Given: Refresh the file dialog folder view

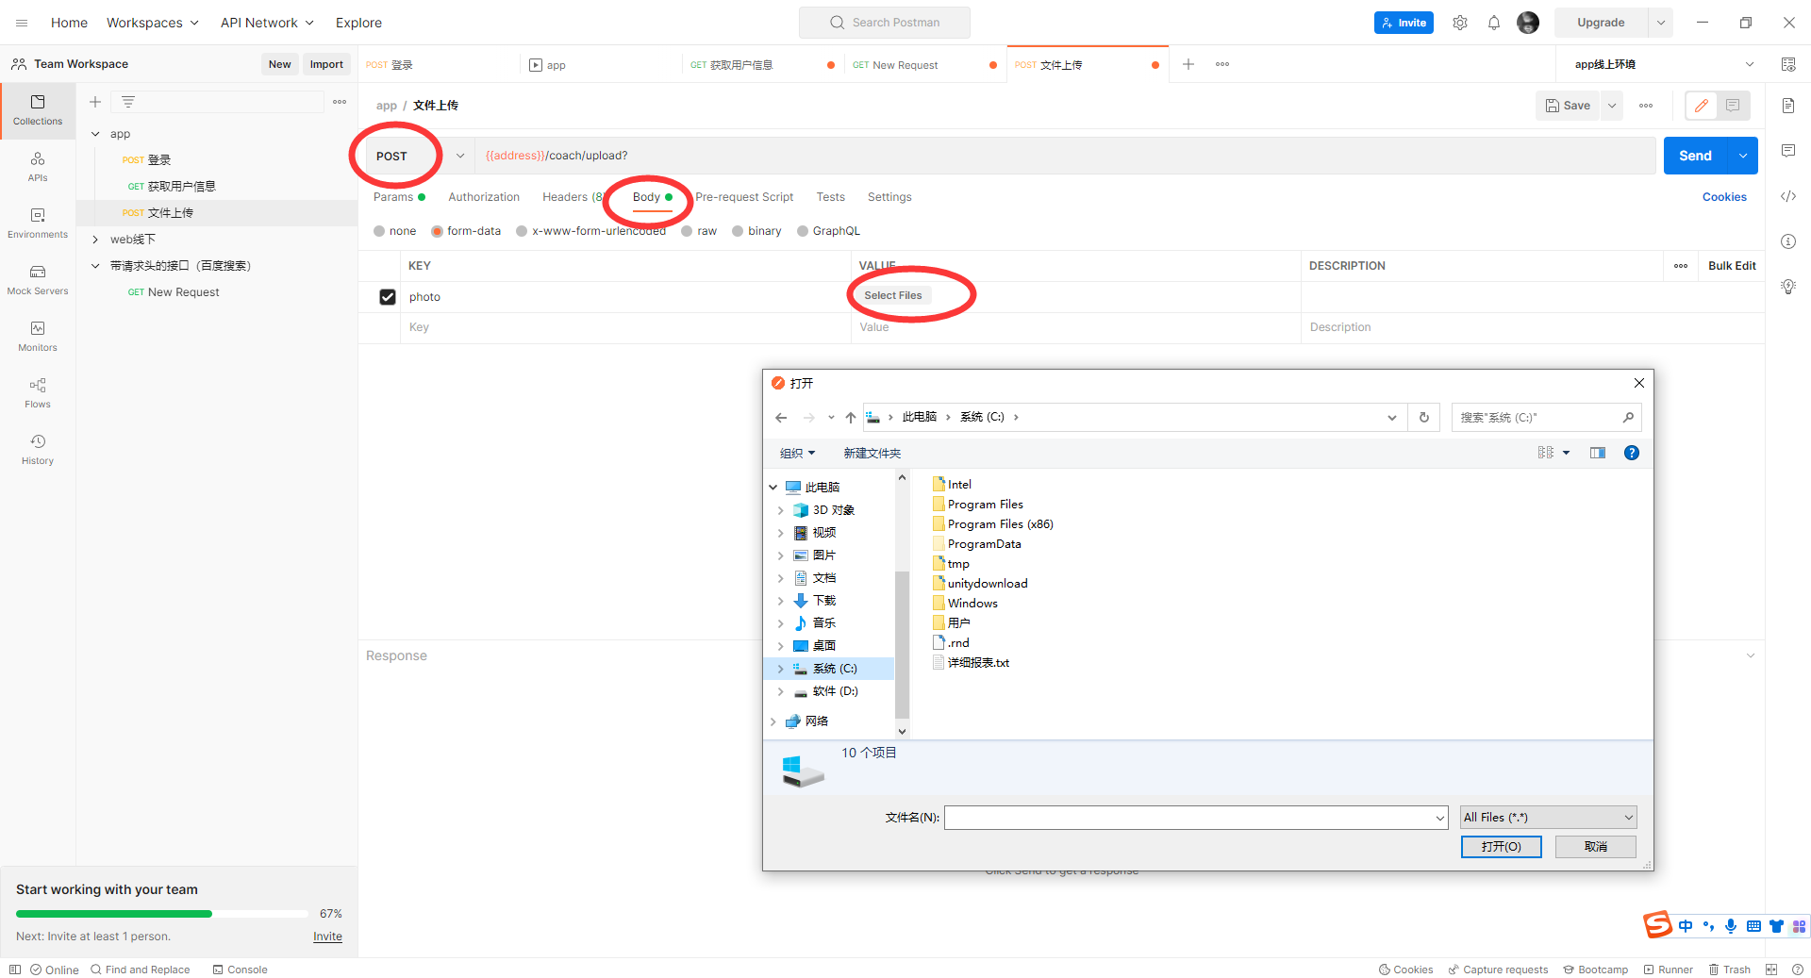Looking at the screenshot, I should click(1424, 417).
